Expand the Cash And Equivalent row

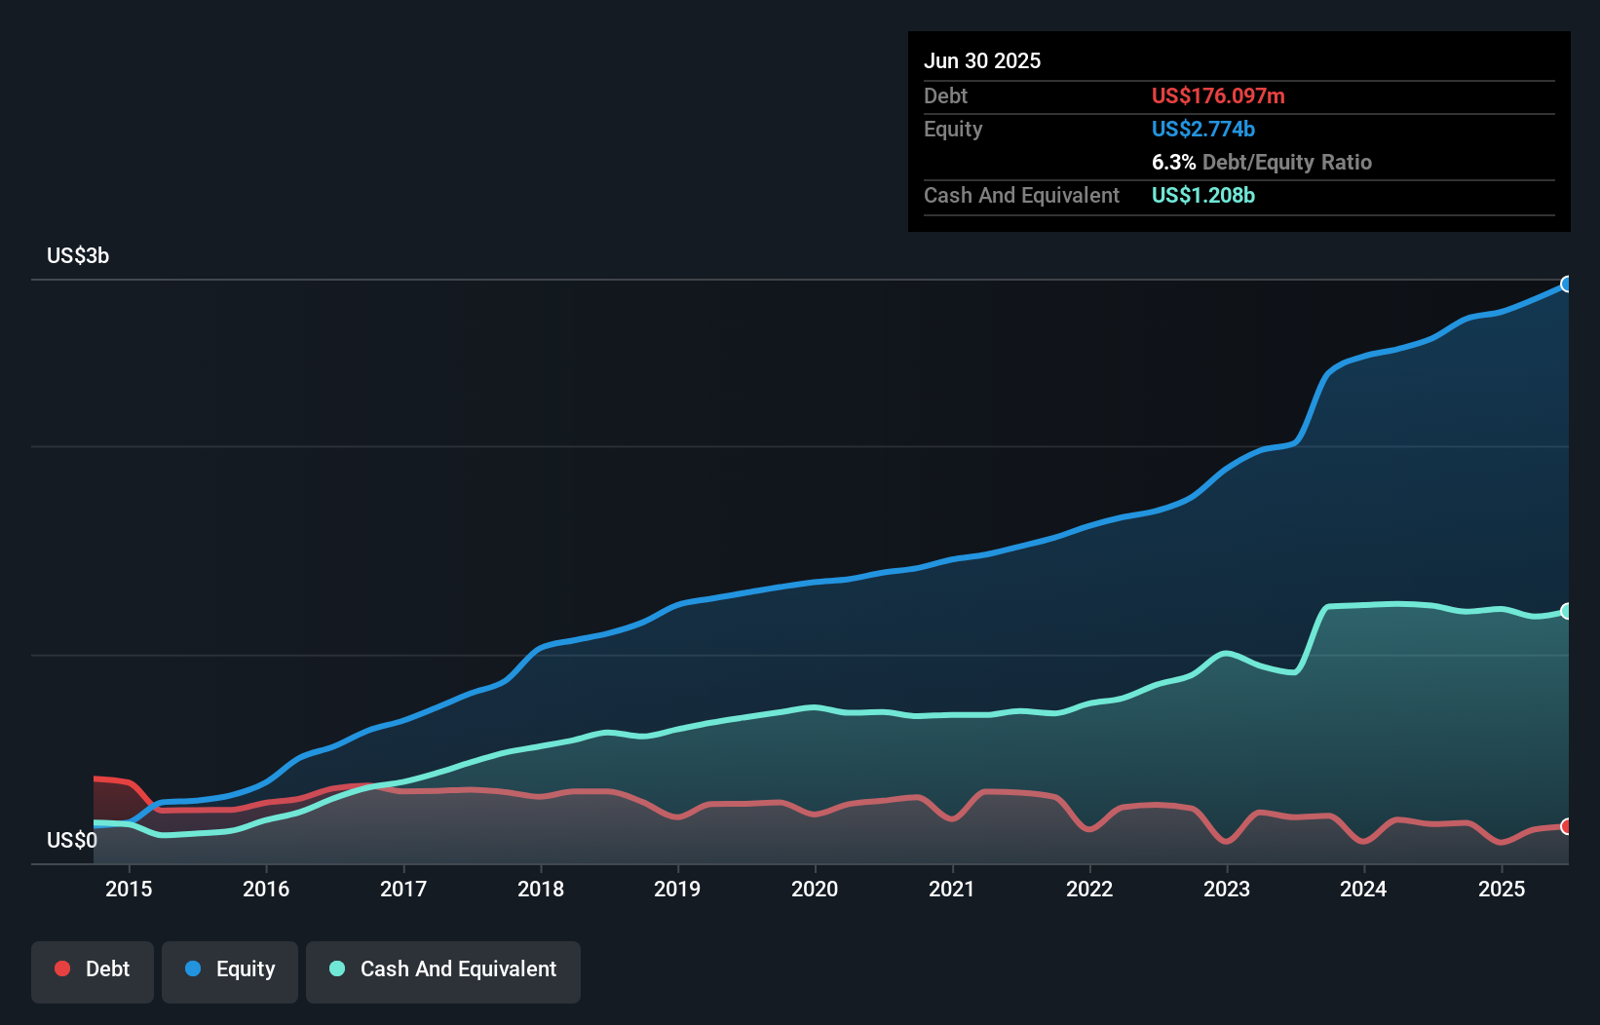pos(1021,195)
